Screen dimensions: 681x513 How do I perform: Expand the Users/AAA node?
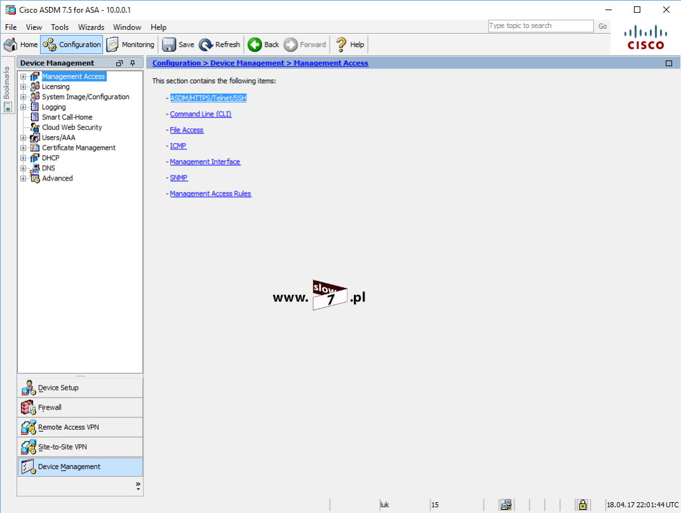point(23,137)
